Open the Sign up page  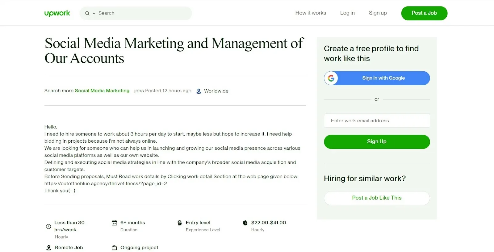[378, 13]
